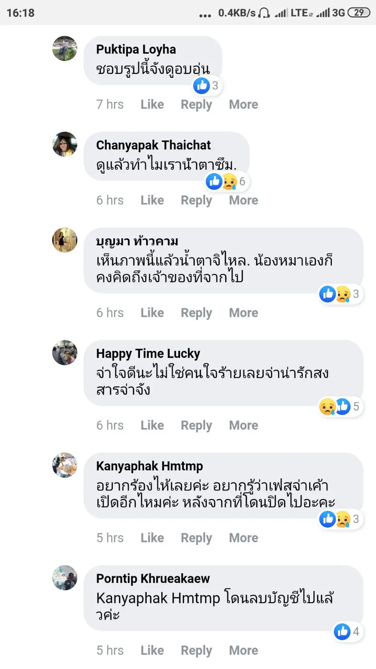Tap mentioned name Kanyaphak Hmtmp in Porntip's comment
376x669 pixels.
click(158, 598)
